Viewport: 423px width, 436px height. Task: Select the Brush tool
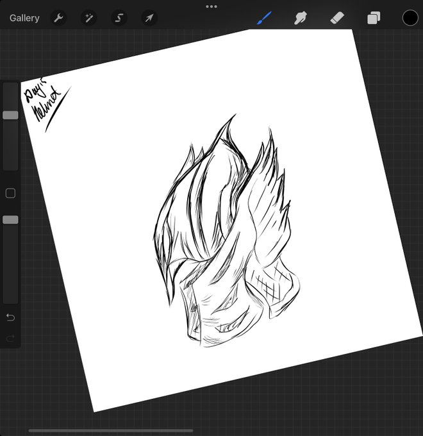(264, 18)
